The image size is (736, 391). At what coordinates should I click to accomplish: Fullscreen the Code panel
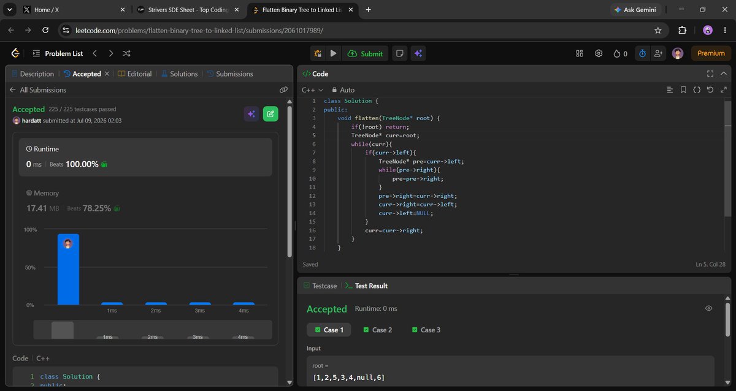pyautogui.click(x=710, y=74)
